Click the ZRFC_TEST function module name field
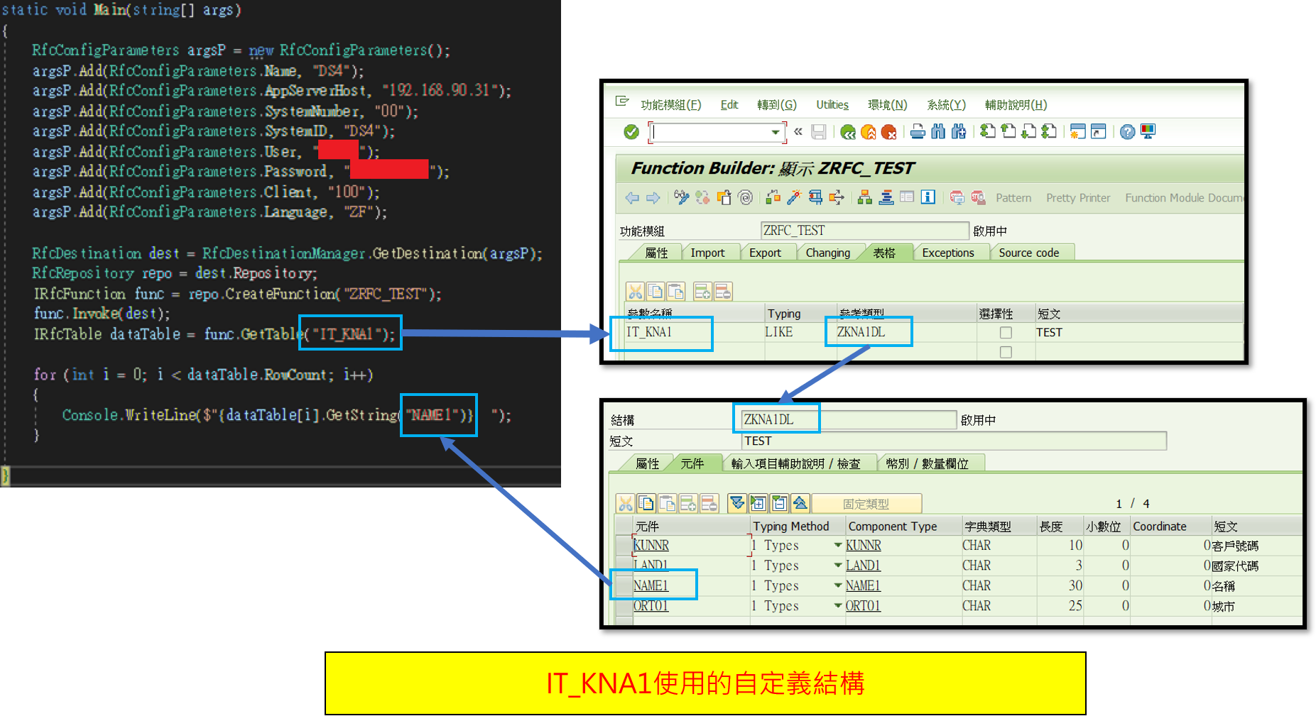 [x=864, y=231]
